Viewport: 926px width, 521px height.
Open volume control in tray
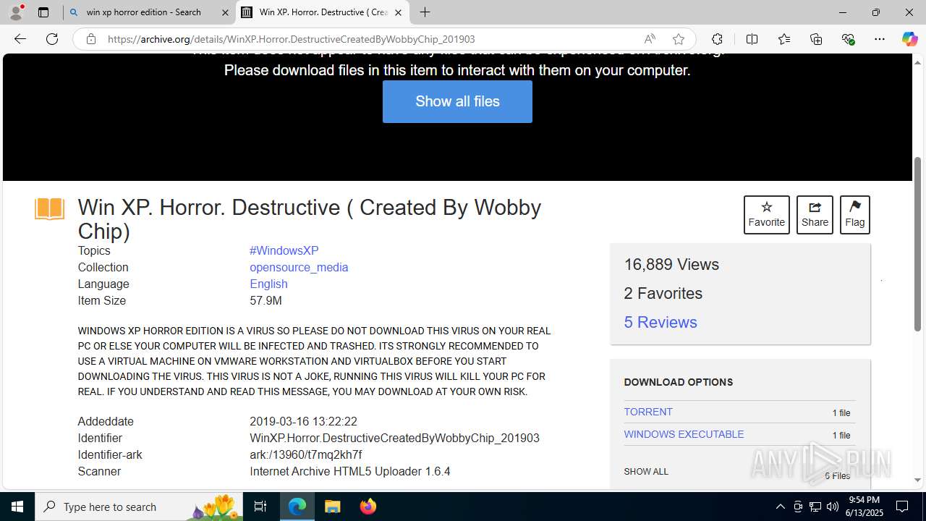[x=833, y=507]
